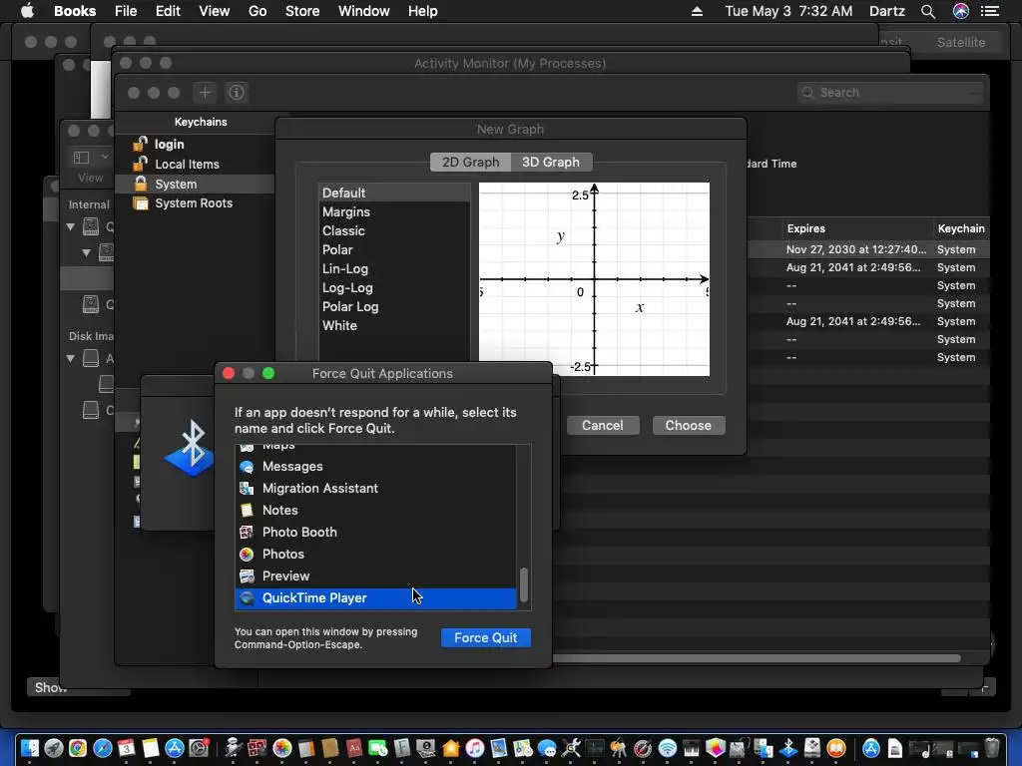Select White graph template
Viewport: 1022px width, 766px height.
click(x=394, y=325)
